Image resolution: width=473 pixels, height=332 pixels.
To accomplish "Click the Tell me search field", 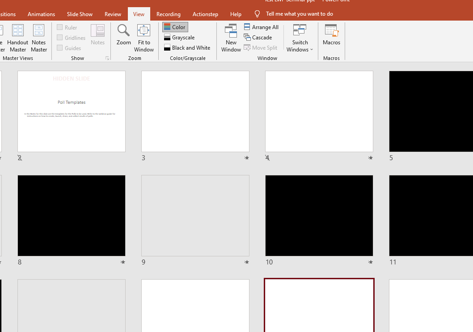I will click(299, 14).
